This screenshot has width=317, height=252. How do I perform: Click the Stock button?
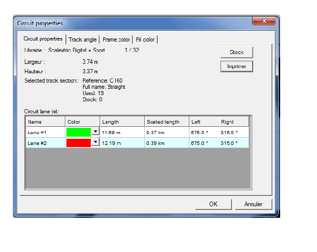coord(237,52)
